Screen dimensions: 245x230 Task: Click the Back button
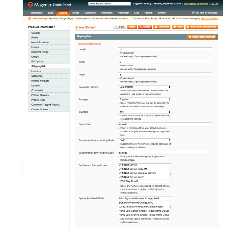pyautogui.click(x=120, y=27)
